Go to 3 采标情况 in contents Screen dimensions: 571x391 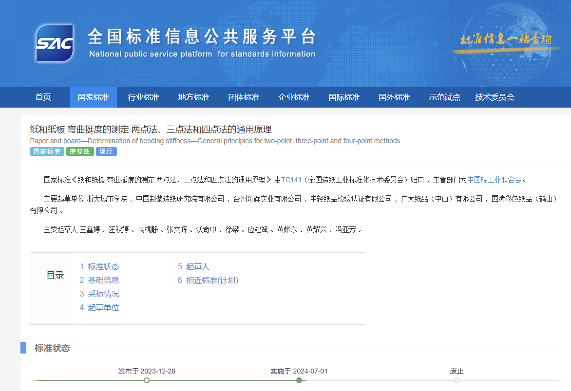99,294
